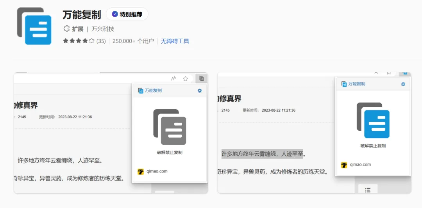
Task: Click 修真界 heading in first screenshot
Action: coord(26,105)
